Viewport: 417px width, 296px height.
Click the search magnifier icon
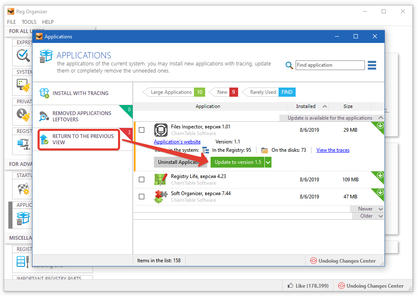pos(289,65)
